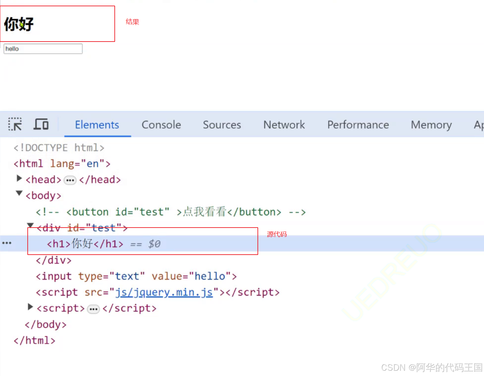The height and width of the screenshot is (376, 484).
Task: Open the Sources tab
Action: (222, 125)
